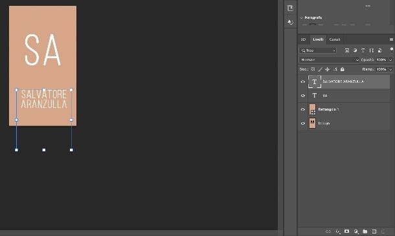Lock image pixels brush icon
395x236 pixels.
320,69
